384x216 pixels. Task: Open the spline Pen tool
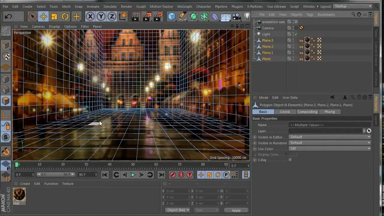(183, 16)
